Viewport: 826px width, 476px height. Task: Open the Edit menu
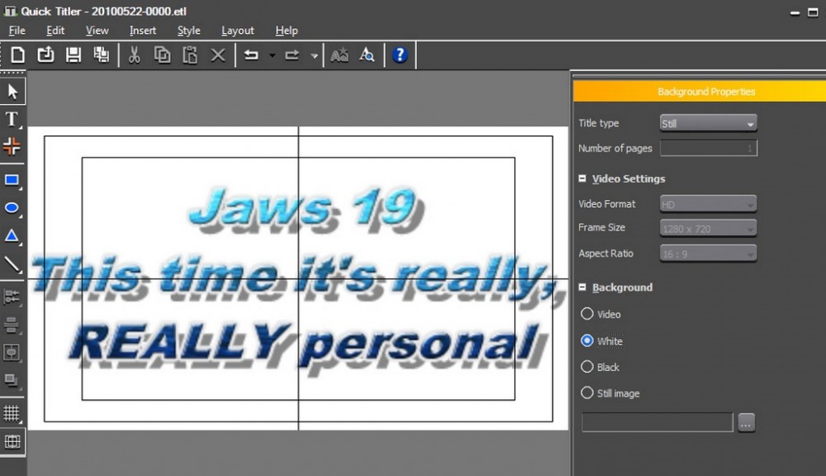click(x=55, y=31)
